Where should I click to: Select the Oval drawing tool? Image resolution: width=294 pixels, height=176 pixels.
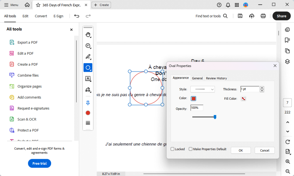click(x=88, y=67)
